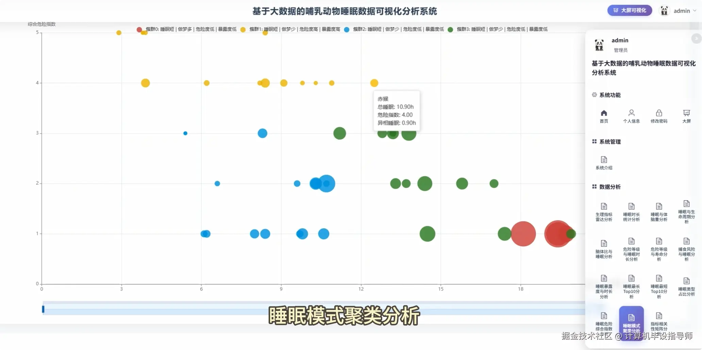Collapse side panel with round arrow button
This screenshot has width=702, height=350.
[x=696, y=38]
